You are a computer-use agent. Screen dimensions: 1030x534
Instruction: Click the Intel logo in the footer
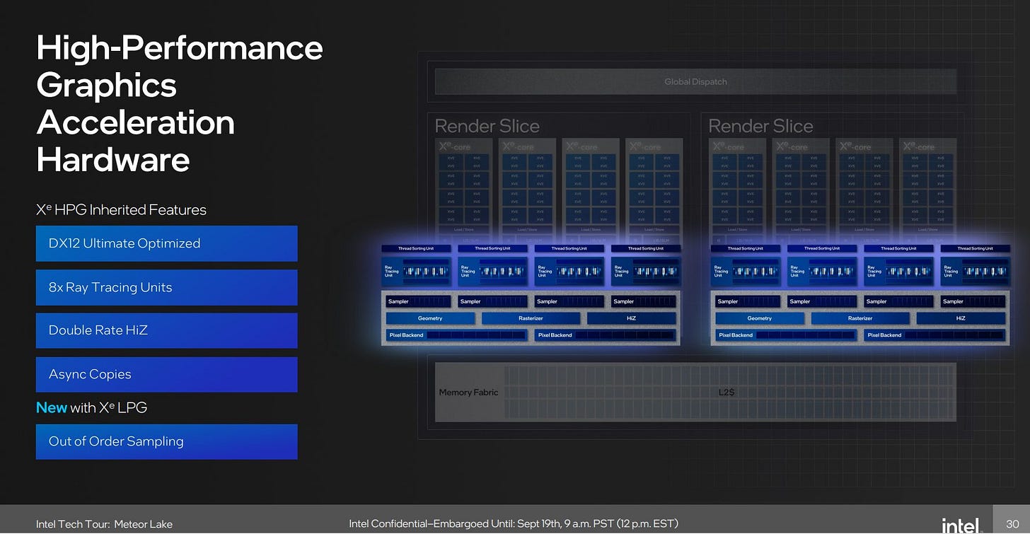[x=961, y=525]
